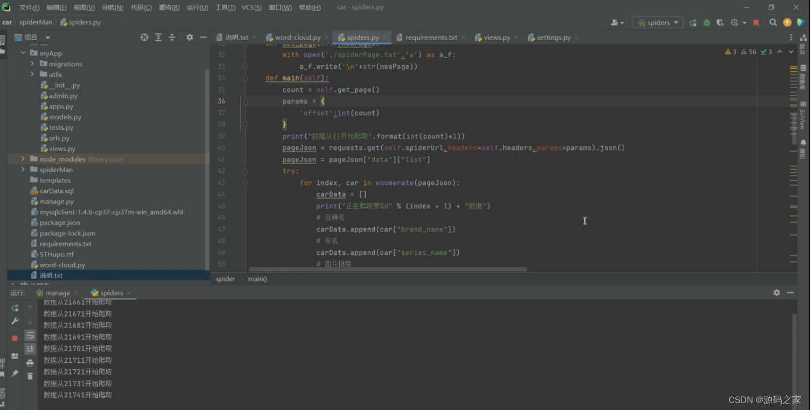
Task: Click the user account icon in toolbar
Action: click(617, 23)
